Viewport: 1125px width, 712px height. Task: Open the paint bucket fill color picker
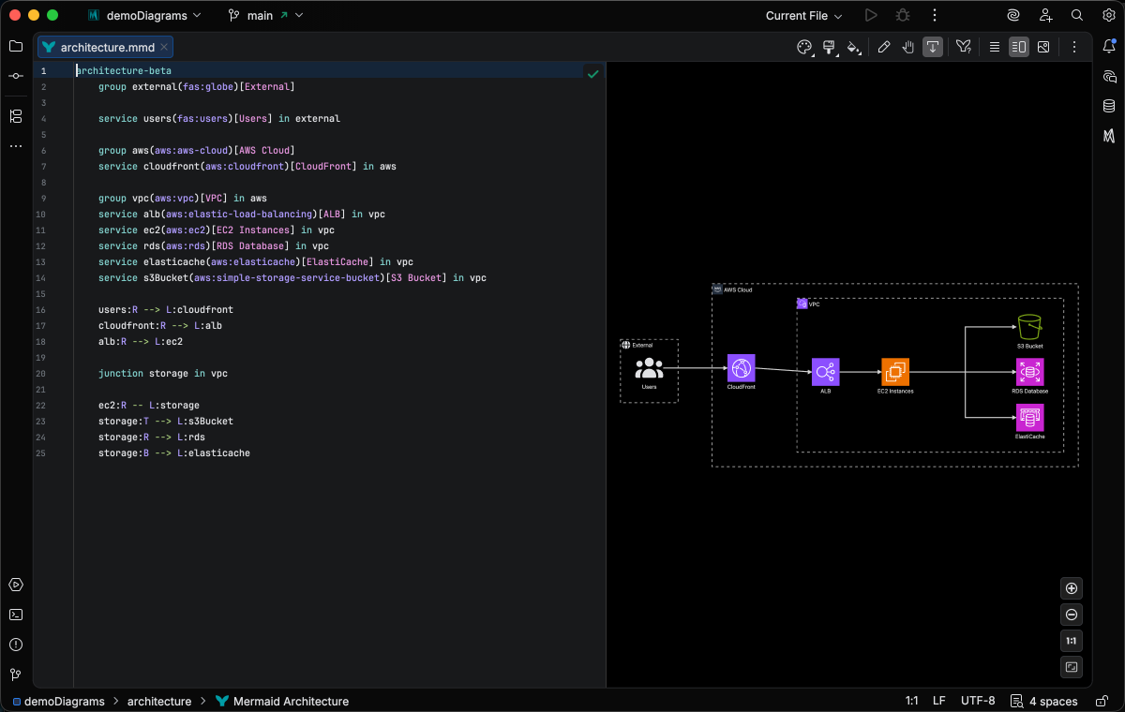tap(853, 47)
